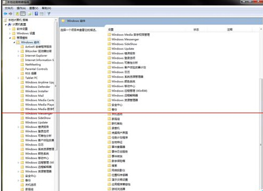Open Help via the blue toolbar icon
Screen dimensions: 263x191
tap(36, 14)
